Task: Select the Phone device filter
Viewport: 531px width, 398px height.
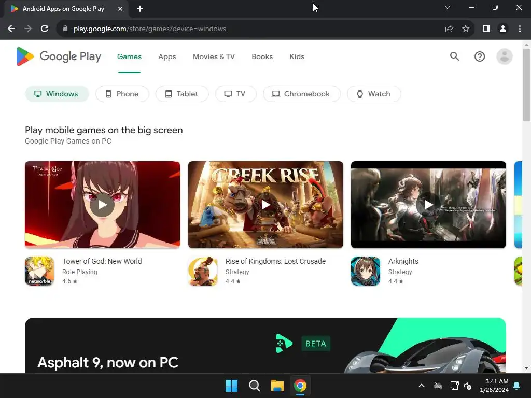Action: [122, 94]
